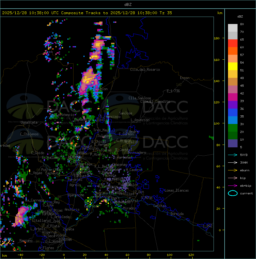The width and height of the screenshot is (256, 259).
Task: Click the '30HM' legend label
Action: click(x=244, y=163)
